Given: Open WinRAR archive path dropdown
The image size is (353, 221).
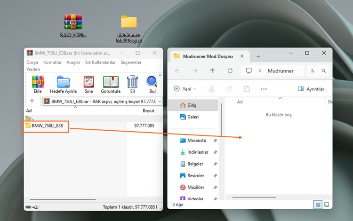Looking at the screenshot, I should 160,102.
